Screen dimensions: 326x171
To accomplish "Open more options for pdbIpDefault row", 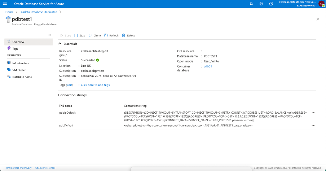I will (x=313, y=113).
